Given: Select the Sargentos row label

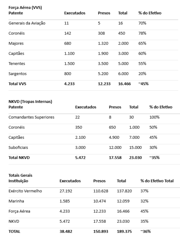Looking at the screenshot, I should click(x=17, y=74).
